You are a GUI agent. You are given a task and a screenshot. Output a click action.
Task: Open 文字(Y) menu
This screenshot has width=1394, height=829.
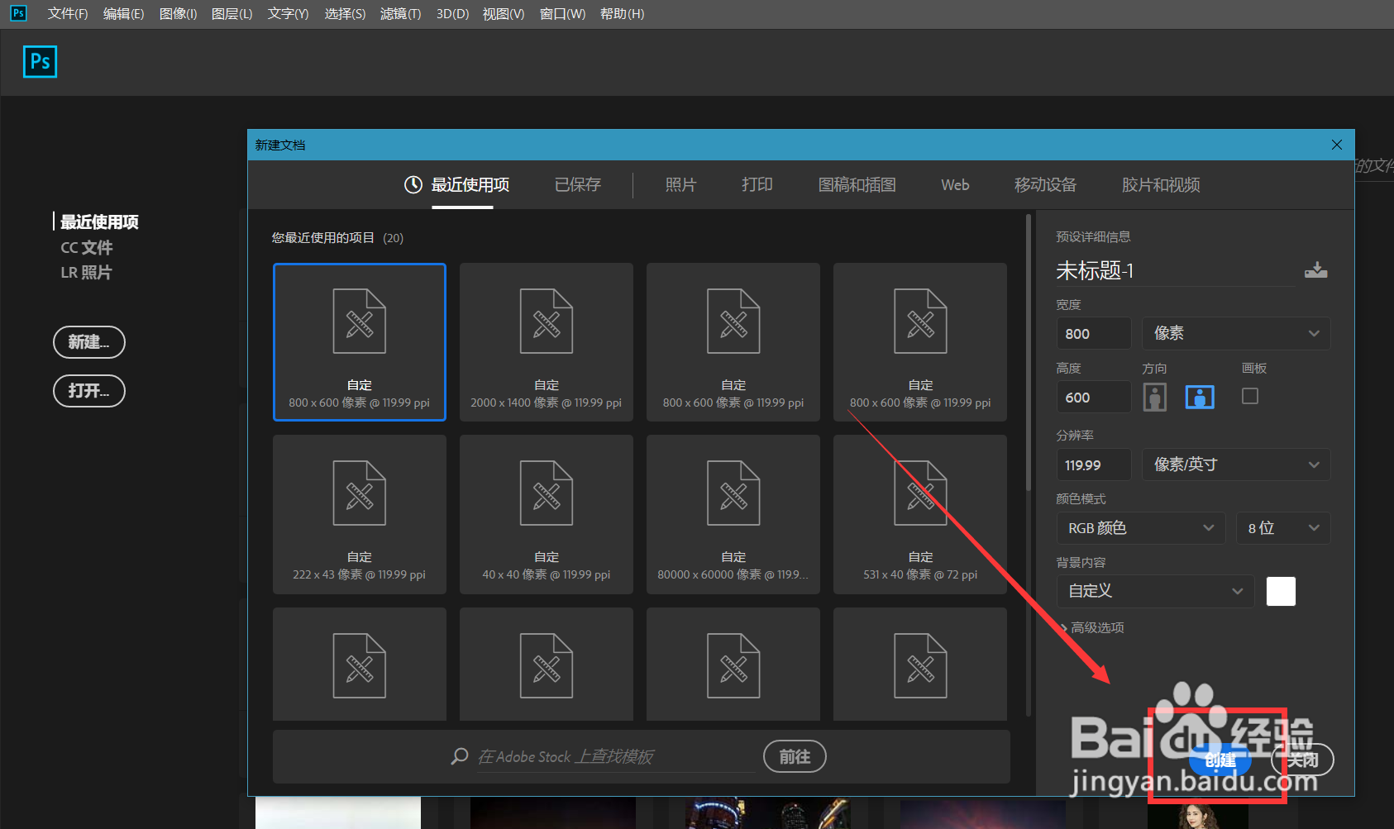point(288,14)
